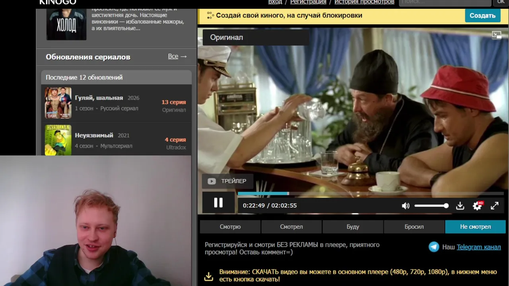Open История просмотров link
509x286 pixels.
pos(364,2)
